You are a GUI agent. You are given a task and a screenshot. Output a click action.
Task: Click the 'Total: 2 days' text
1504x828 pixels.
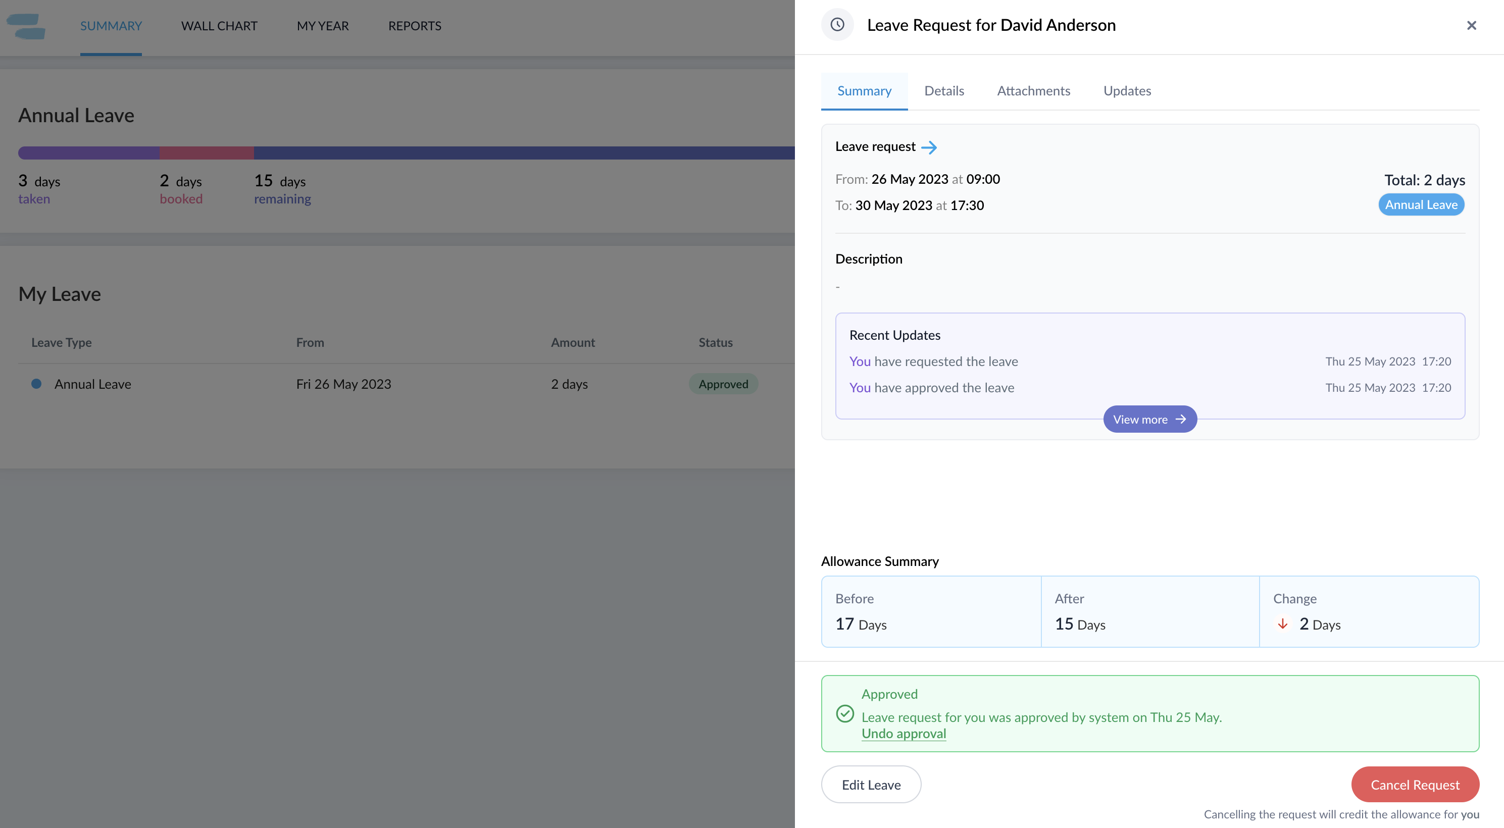1425,180
